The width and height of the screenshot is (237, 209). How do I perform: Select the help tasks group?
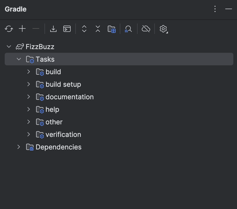click(52, 109)
